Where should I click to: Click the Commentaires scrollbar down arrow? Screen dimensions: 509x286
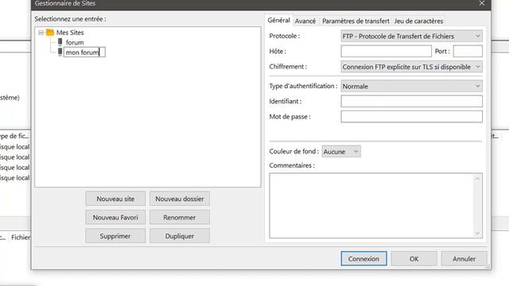pyautogui.click(x=477, y=233)
